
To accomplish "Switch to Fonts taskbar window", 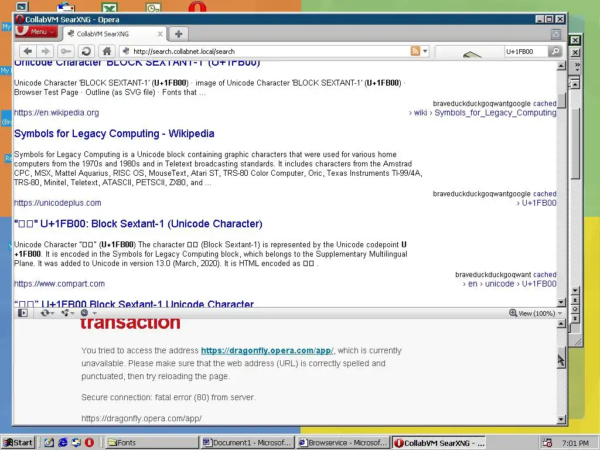I will point(152,443).
